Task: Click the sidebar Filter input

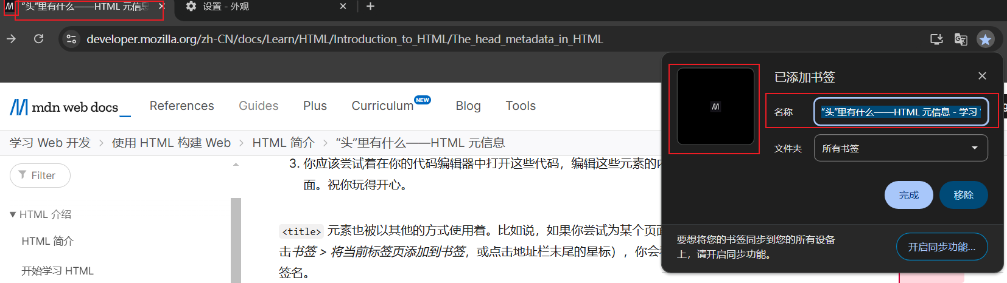Action: click(x=40, y=176)
